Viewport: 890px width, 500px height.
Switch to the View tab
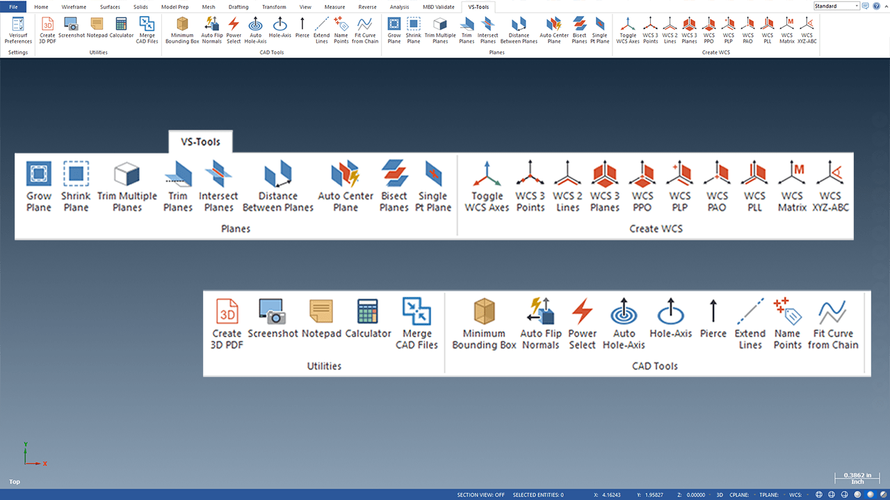click(305, 7)
